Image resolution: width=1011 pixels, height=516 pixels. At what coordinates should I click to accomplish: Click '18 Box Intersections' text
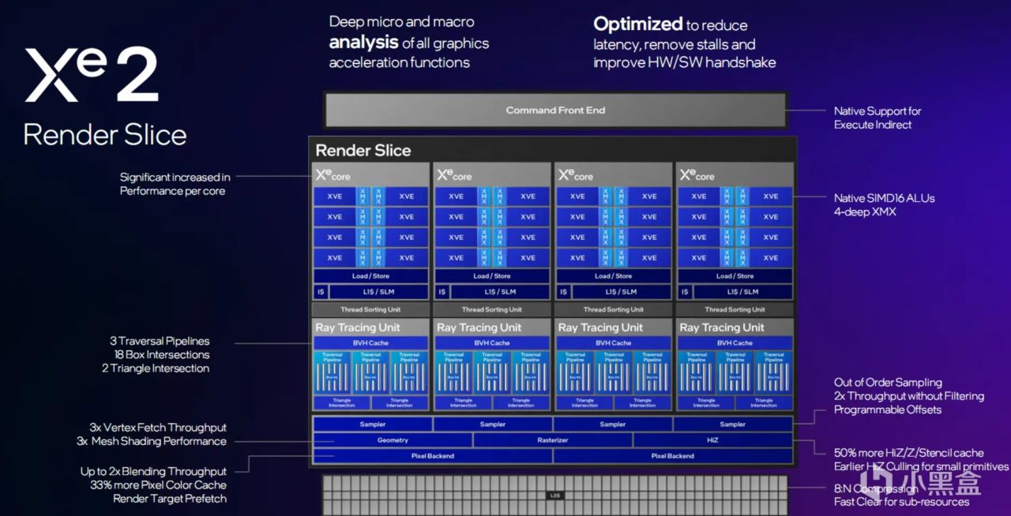point(162,355)
